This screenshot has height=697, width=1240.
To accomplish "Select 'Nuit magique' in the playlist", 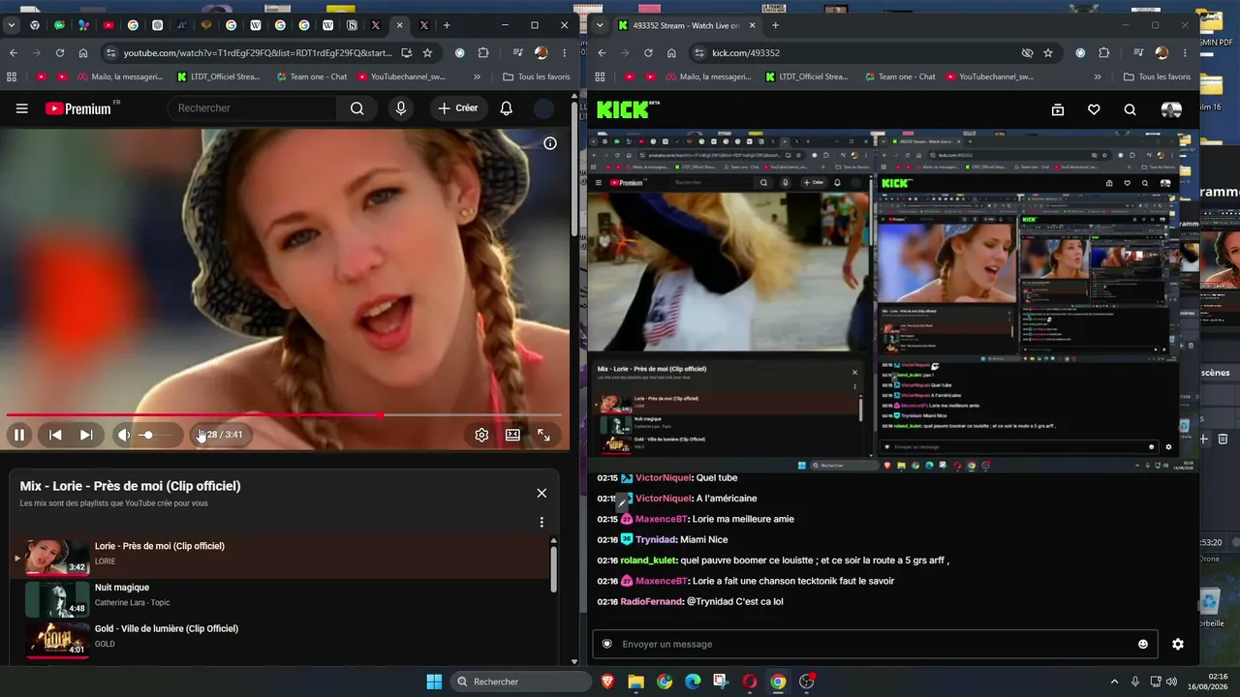I will point(122,588).
